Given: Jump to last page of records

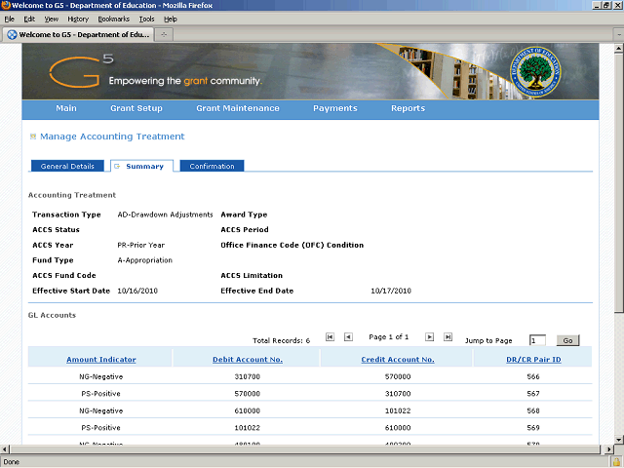Looking at the screenshot, I should click(448, 337).
